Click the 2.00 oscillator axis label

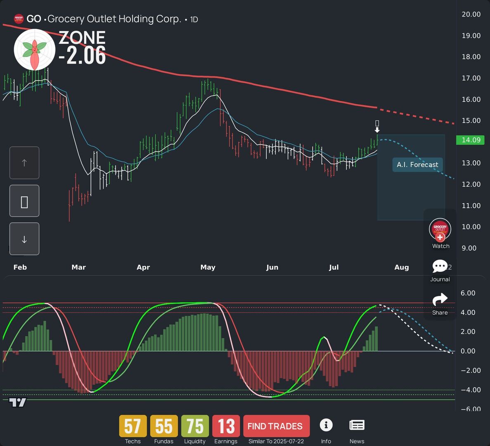[468, 332]
